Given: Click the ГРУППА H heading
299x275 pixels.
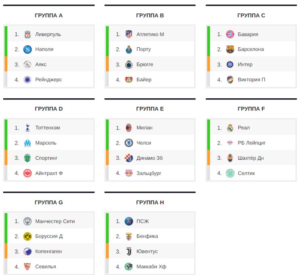Looking at the screenshot, I should [150, 202].
